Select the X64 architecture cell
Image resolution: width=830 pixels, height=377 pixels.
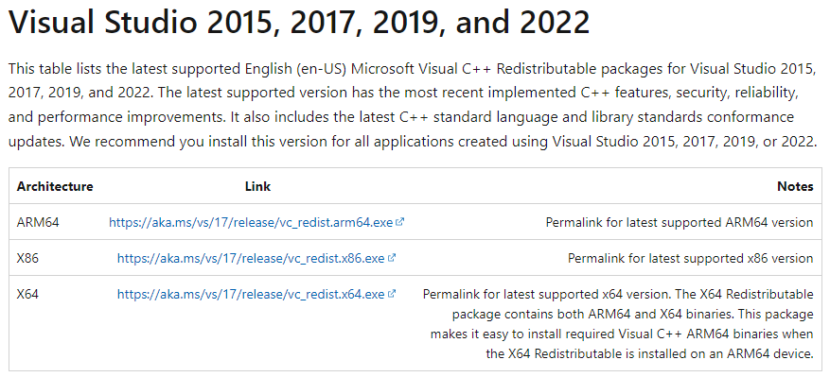28,295
